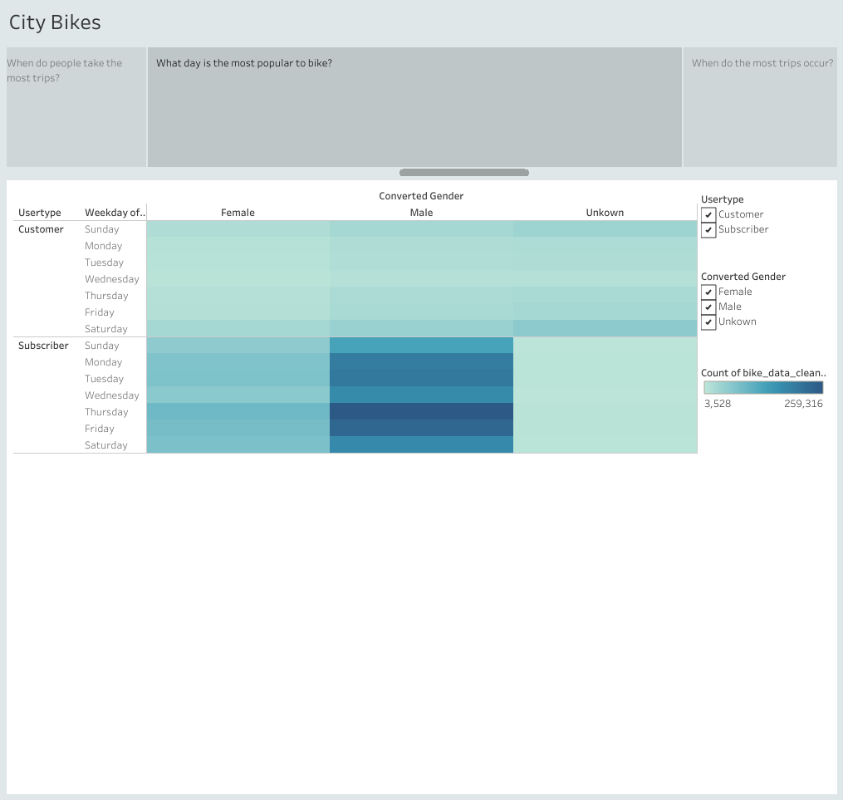The height and width of the screenshot is (800, 843).
Task: Click Subscriber Sunday Male heatmap cell
Action: 422,345
